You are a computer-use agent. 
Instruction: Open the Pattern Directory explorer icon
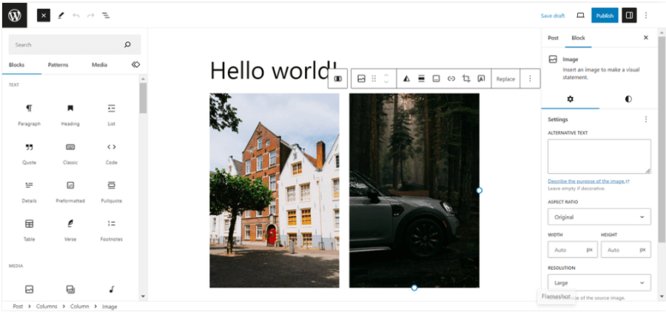(135, 64)
